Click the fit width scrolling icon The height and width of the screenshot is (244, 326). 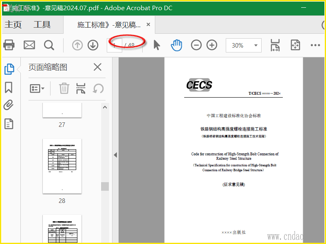click(275, 45)
